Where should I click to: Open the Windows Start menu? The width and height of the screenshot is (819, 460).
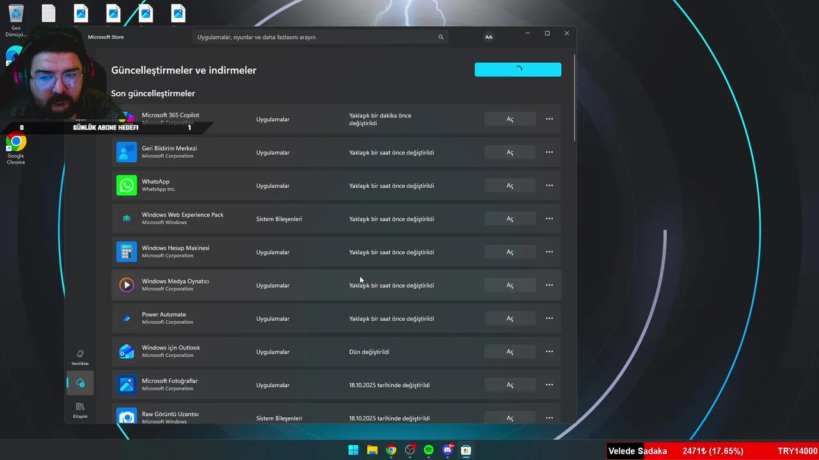pos(353,450)
